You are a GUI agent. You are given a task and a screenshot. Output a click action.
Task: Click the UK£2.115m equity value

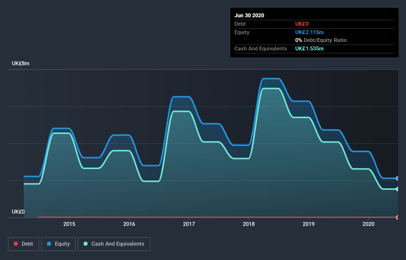(x=309, y=32)
